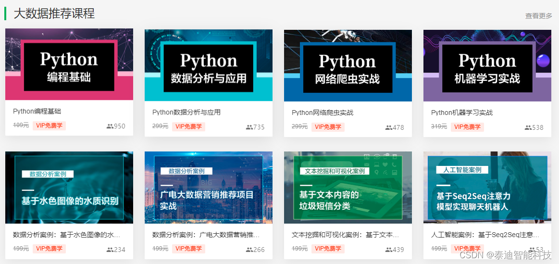Screen dimensions: 559x264
Task: Click crossed-out 199元 under 水色图像 course
Action: (21, 249)
